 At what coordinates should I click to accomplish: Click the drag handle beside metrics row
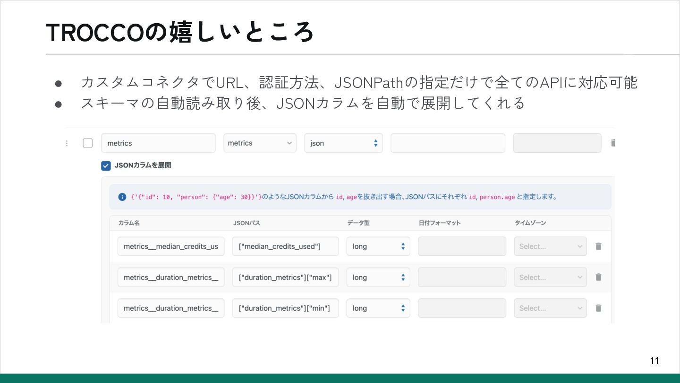67,143
